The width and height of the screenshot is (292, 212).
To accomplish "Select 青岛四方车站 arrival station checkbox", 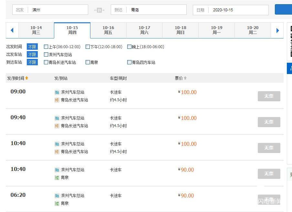I will [x=129, y=62].
